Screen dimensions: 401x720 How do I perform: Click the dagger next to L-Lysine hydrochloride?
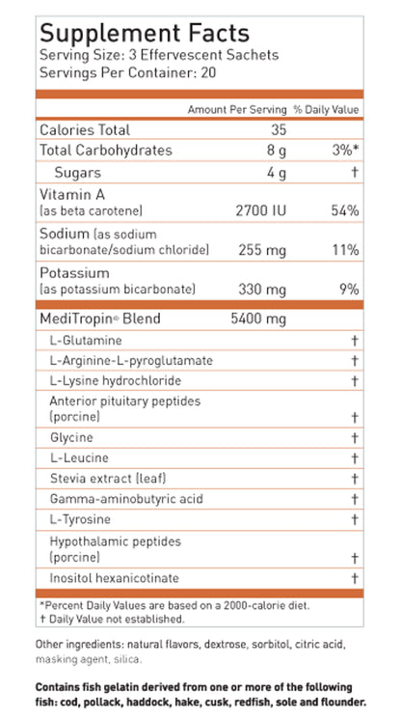(x=355, y=381)
